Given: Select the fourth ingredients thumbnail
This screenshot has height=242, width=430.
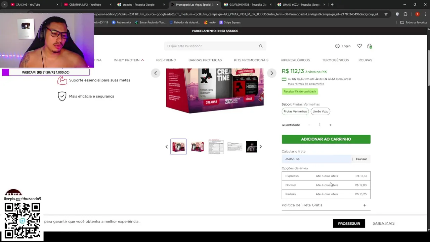Looking at the screenshot, I should 234,147.
